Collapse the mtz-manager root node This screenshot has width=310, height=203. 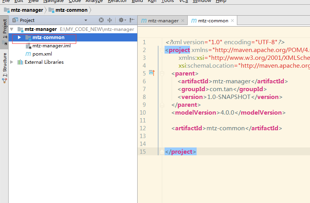[x=12, y=29]
